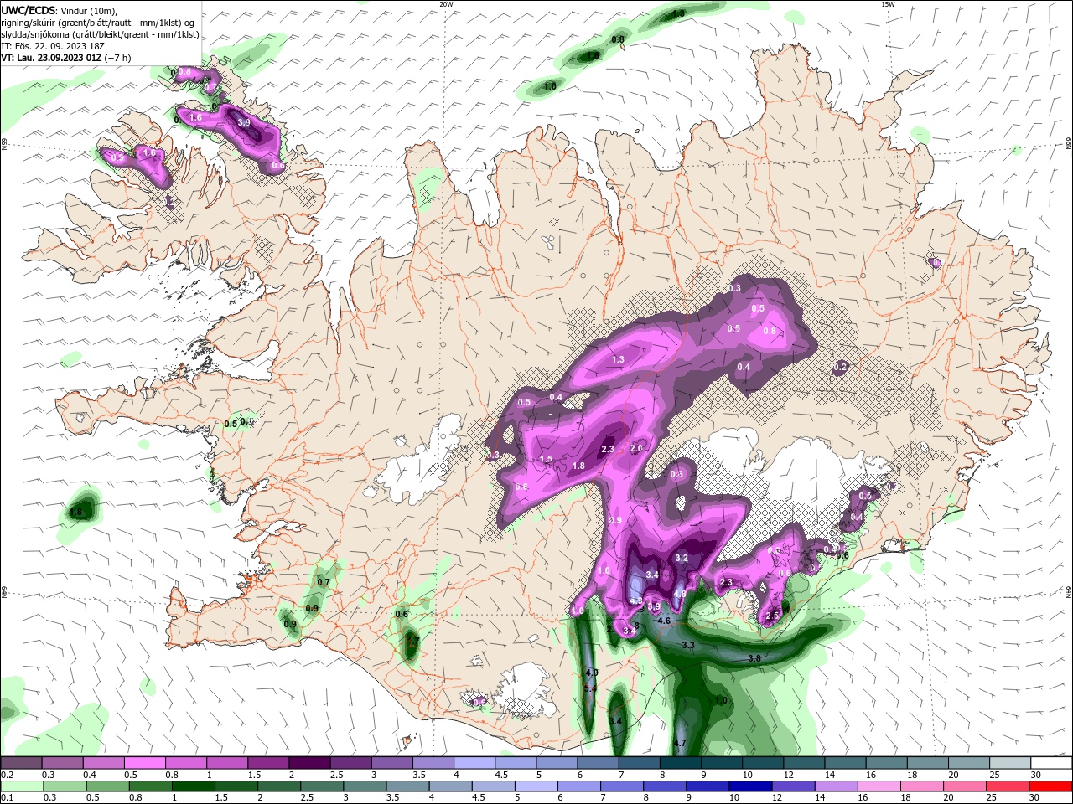Click the 4.7 value at the map bottom

(x=680, y=743)
